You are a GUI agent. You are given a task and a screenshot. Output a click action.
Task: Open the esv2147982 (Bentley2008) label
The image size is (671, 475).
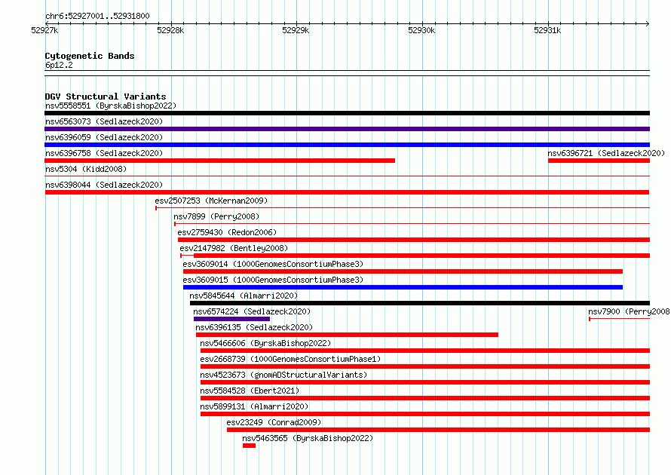234,248
